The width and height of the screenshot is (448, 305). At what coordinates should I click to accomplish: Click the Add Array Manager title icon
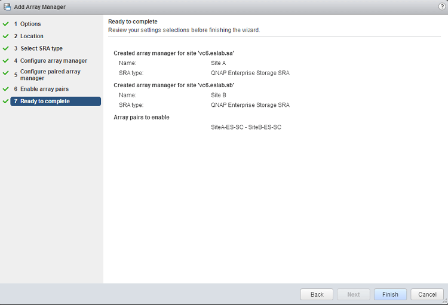[x=7, y=7]
